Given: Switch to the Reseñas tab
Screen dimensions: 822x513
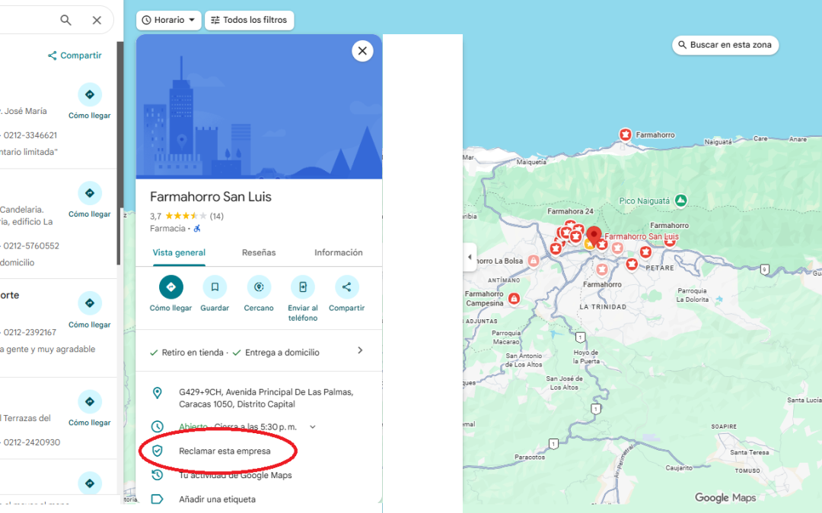Looking at the screenshot, I should pyautogui.click(x=259, y=253).
